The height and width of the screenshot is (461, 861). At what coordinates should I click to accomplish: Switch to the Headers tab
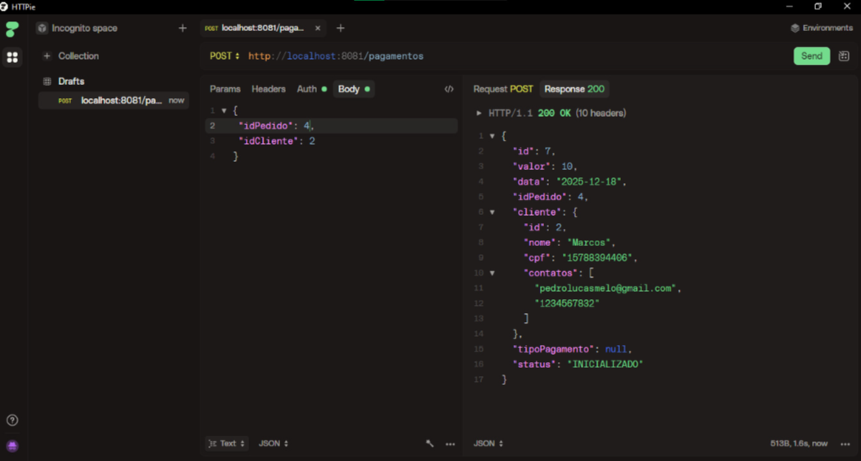point(268,89)
